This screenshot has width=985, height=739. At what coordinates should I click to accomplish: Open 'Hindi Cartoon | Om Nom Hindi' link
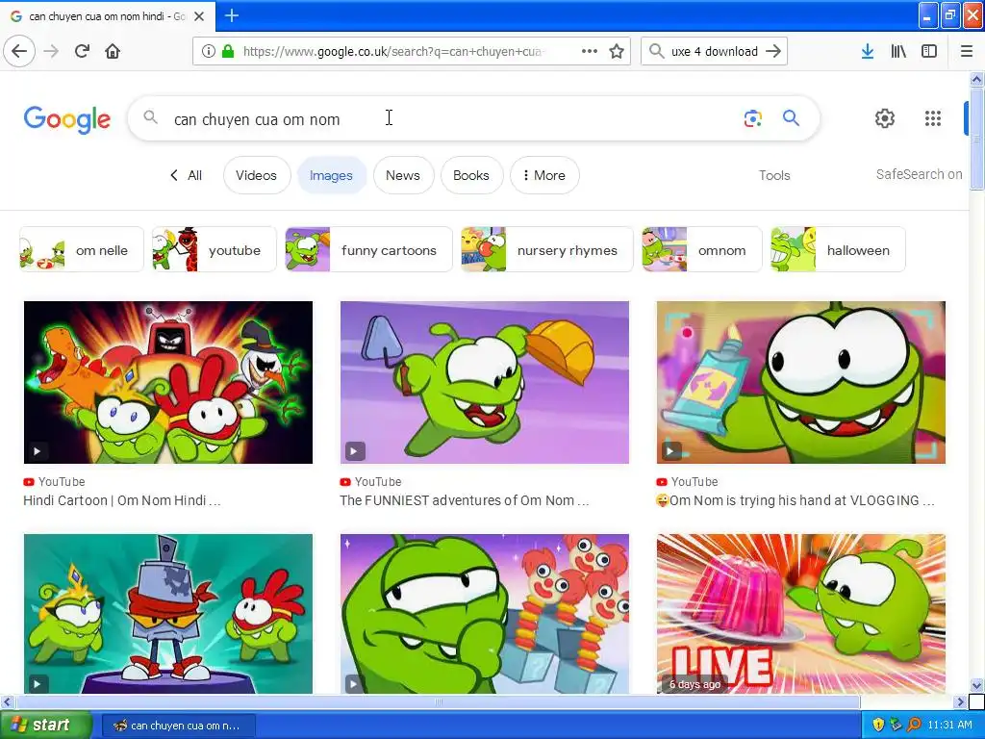point(122,500)
